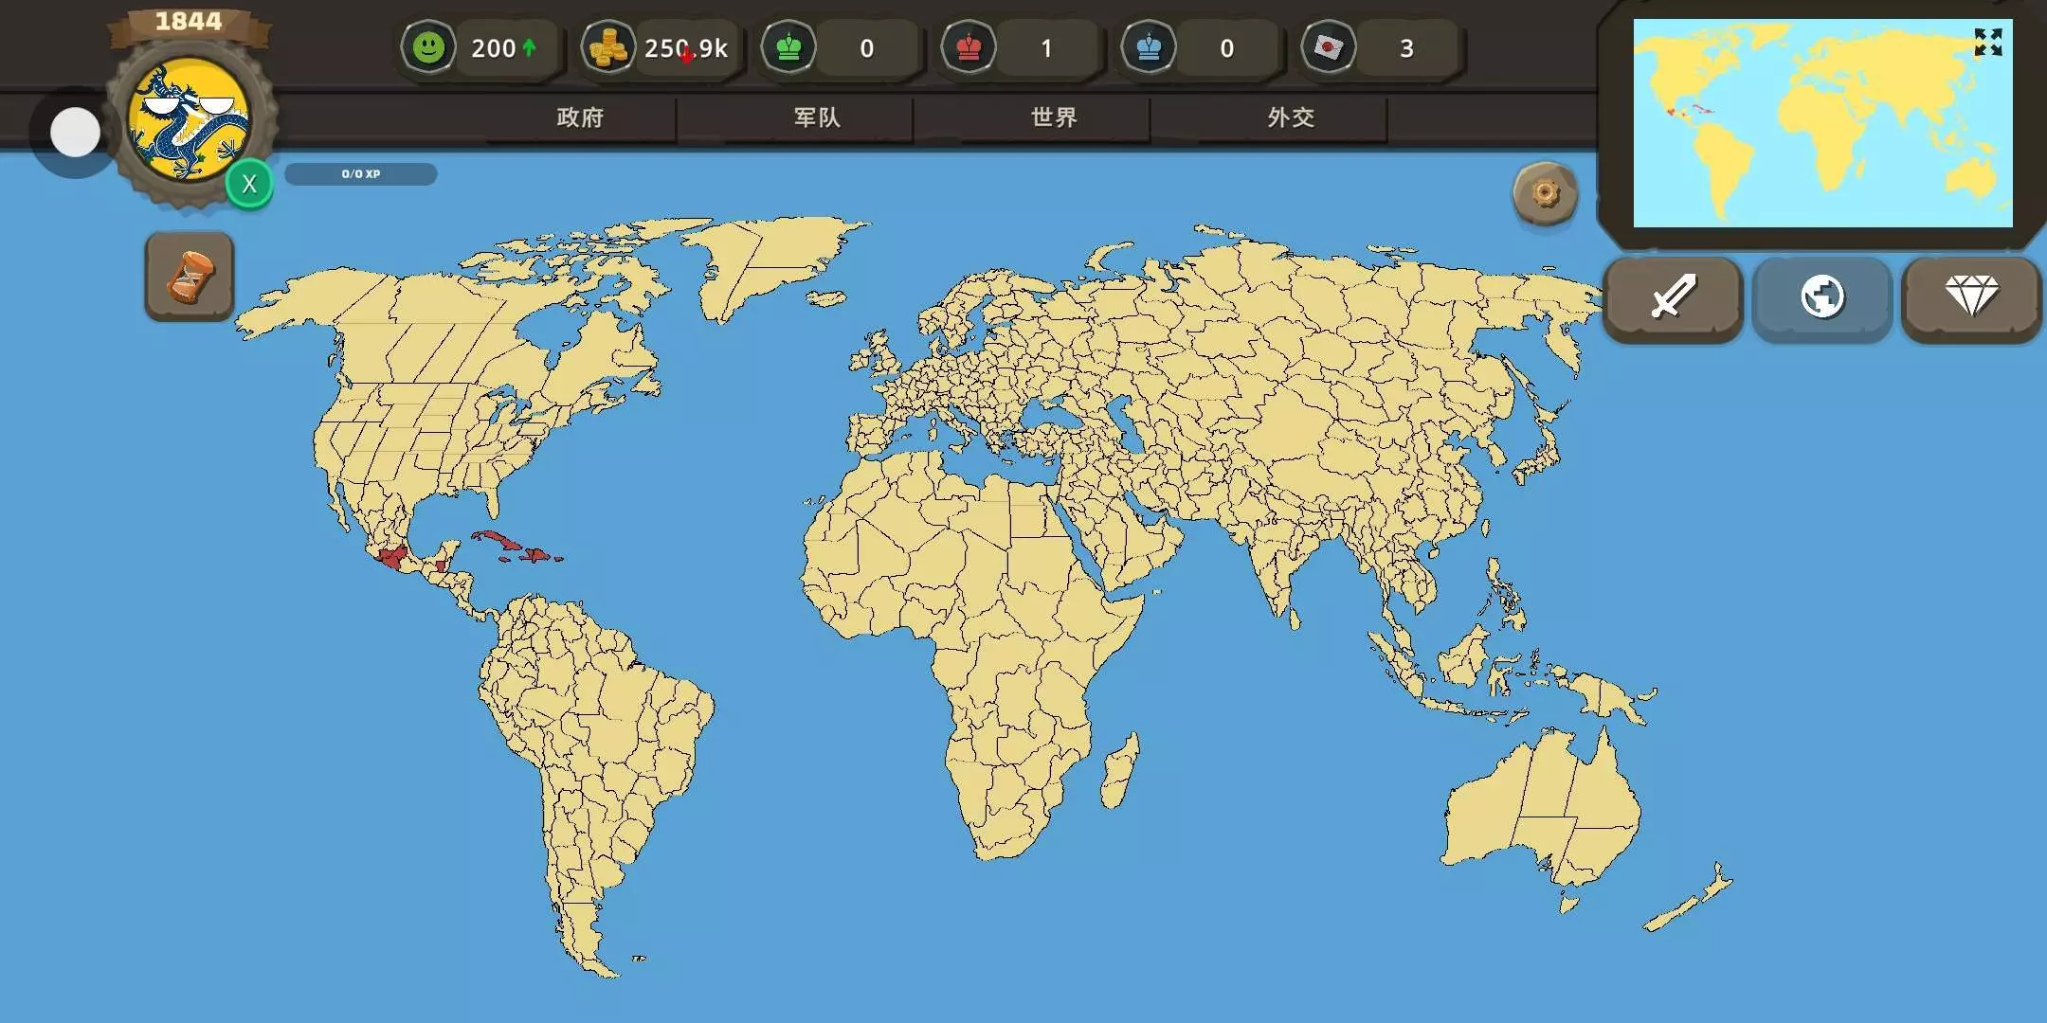Expand the minimap to fullscreen
This screenshot has width=2047, height=1023.
[1987, 43]
